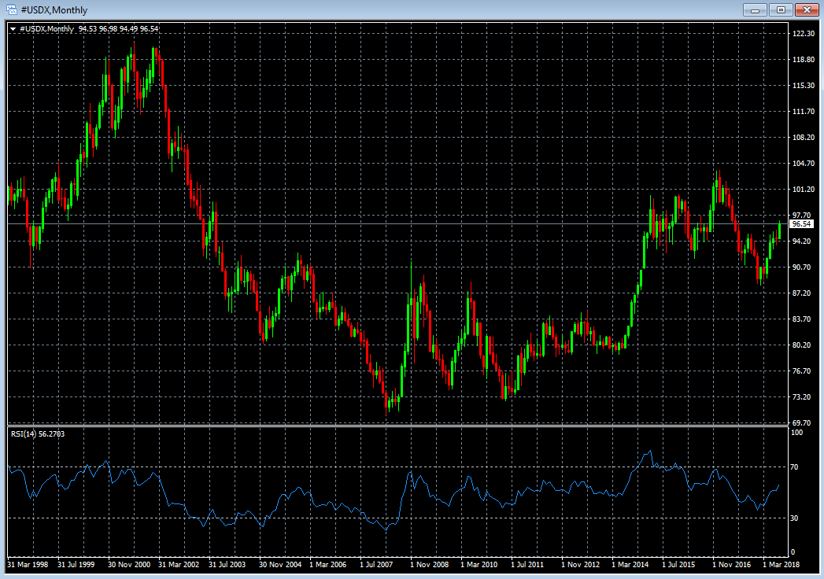
Task: Click the 1 Nov 2012 date label
Action: [580, 565]
